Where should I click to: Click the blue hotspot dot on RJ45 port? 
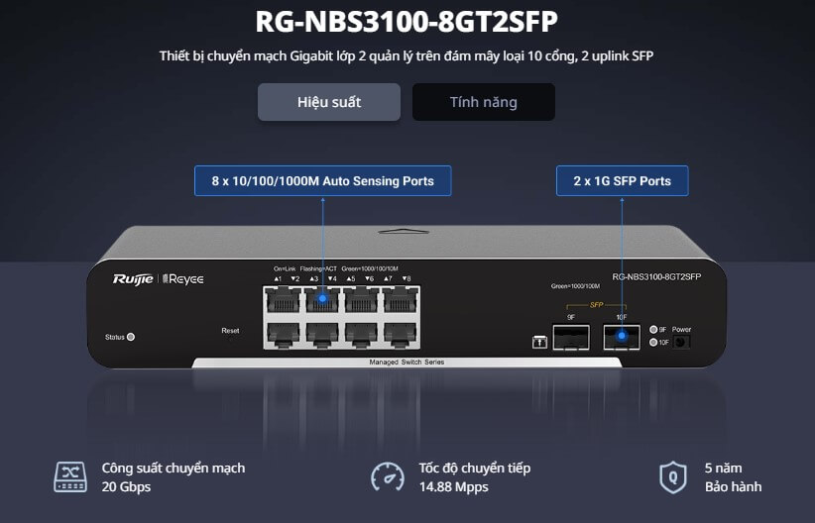click(x=322, y=298)
